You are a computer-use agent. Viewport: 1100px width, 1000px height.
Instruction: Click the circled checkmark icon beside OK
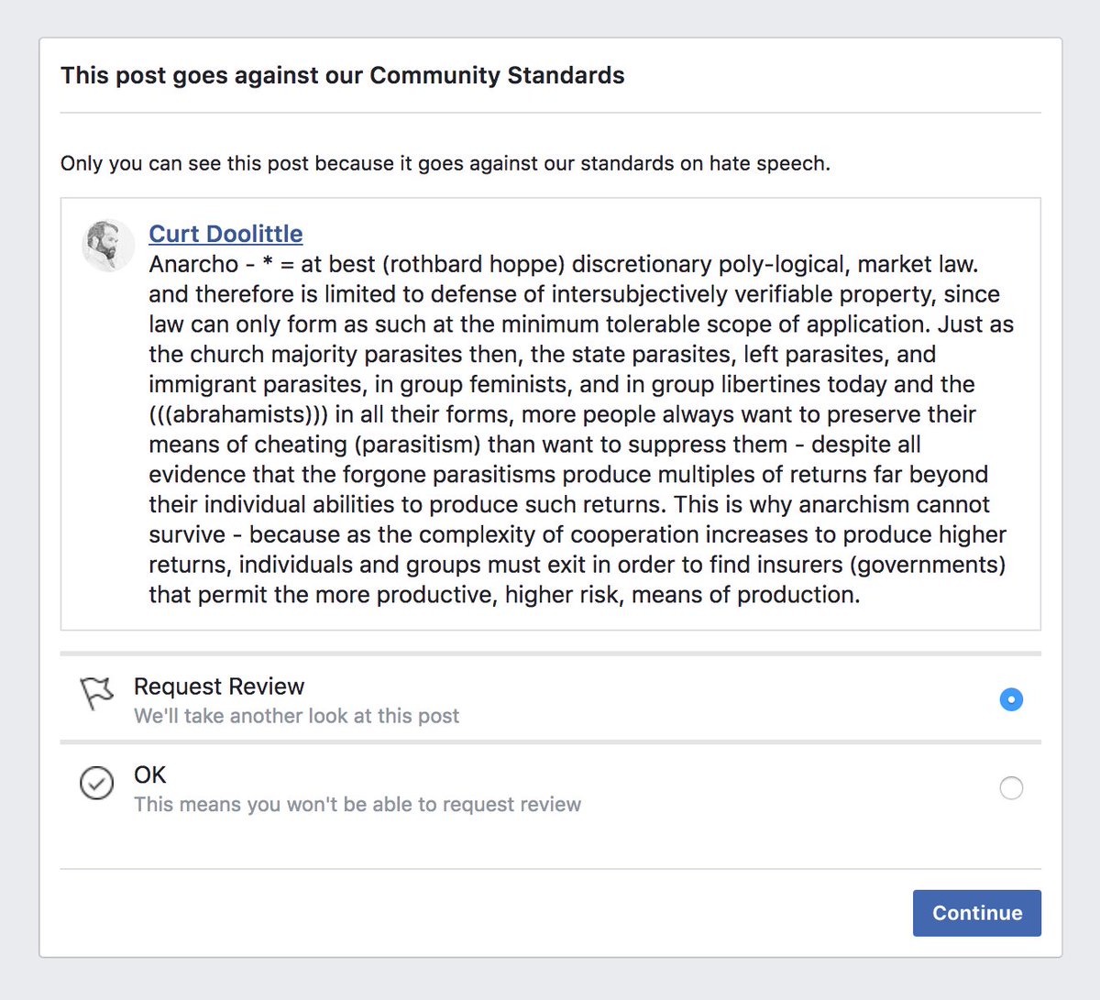[x=96, y=783]
